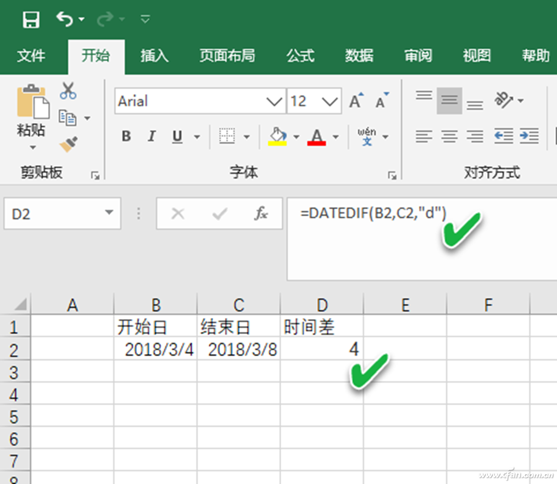Screen dimensions: 557x484
Task: Expand the 粘贴 paste options arrow
Action: (33, 147)
